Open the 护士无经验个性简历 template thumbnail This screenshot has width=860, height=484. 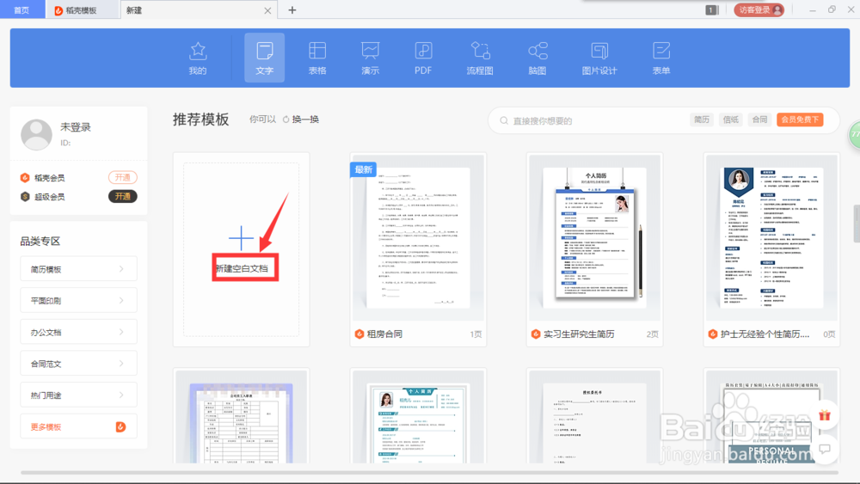[771, 238]
